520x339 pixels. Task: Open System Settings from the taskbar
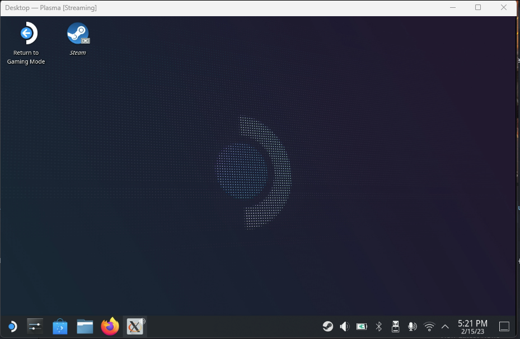click(x=35, y=326)
